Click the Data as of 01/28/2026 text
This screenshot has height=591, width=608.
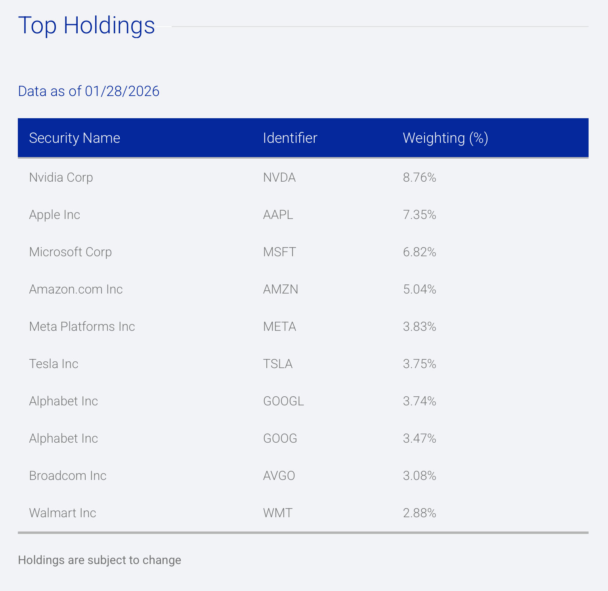tap(89, 91)
